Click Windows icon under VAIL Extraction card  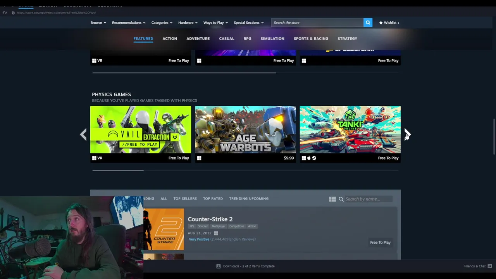(94, 158)
